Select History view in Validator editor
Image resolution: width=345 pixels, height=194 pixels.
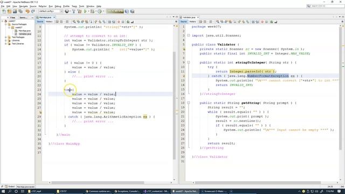click(x=192, y=22)
